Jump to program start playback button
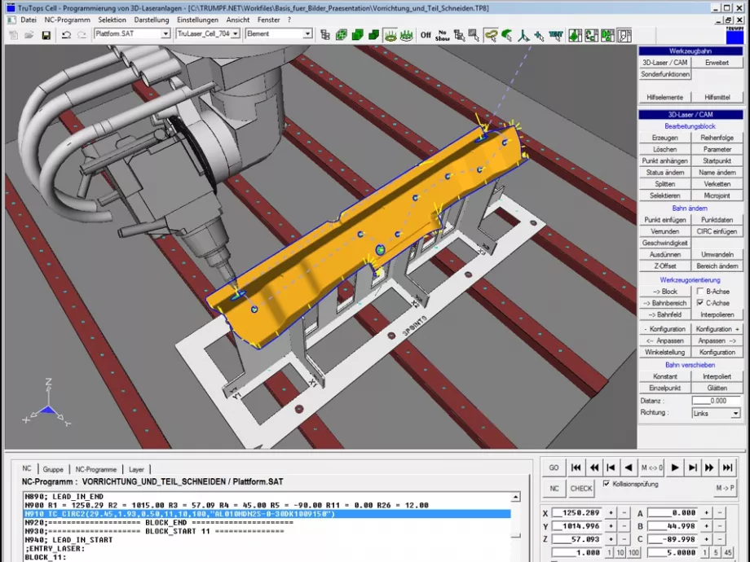The height and width of the screenshot is (562, 750). click(576, 468)
